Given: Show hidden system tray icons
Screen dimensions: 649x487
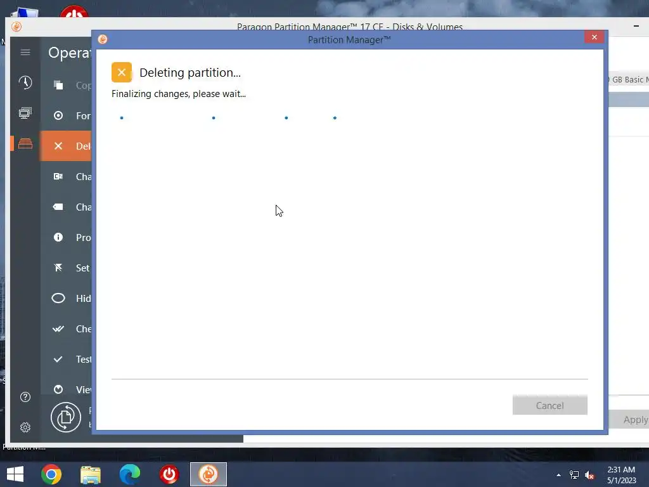Looking at the screenshot, I should click(559, 475).
